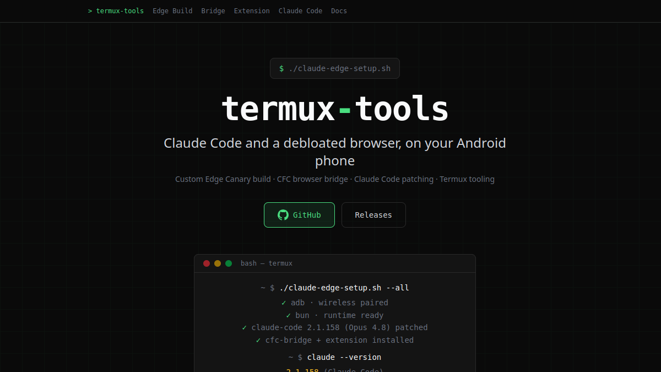
Task: Open the termux-tools home logo link
Action: tap(116, 11)
